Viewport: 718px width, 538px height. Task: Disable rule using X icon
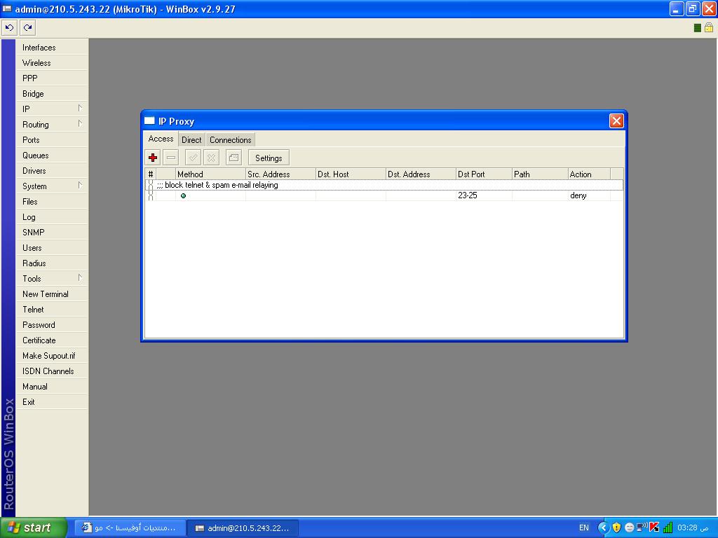(x=211, y=158)
